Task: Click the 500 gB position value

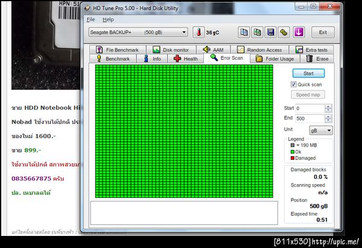Action: pyautogui.click(x=319, y=206)
